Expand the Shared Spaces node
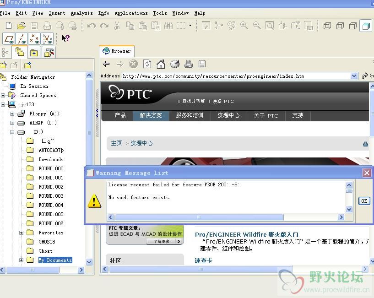The height and width of the screenshot is (298, 374). point(3,95)
